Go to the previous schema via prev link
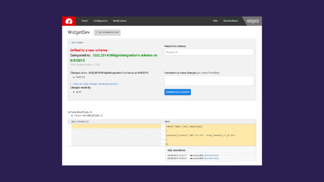The height and width of the screenshot is (182, 324). pos(73,42)
